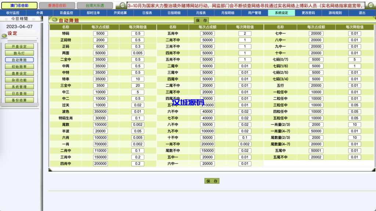The width and height of the screenshot is (376, 211).
Task: Open 跑马灯 in the sidebar
Action: coord(19,53)
